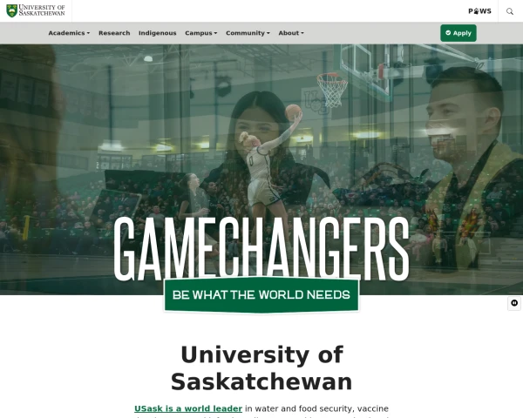Image resolution: width=523 pixels, height=418 pixels.
Task: Click the caret arrow beside About
Action: 302,33
